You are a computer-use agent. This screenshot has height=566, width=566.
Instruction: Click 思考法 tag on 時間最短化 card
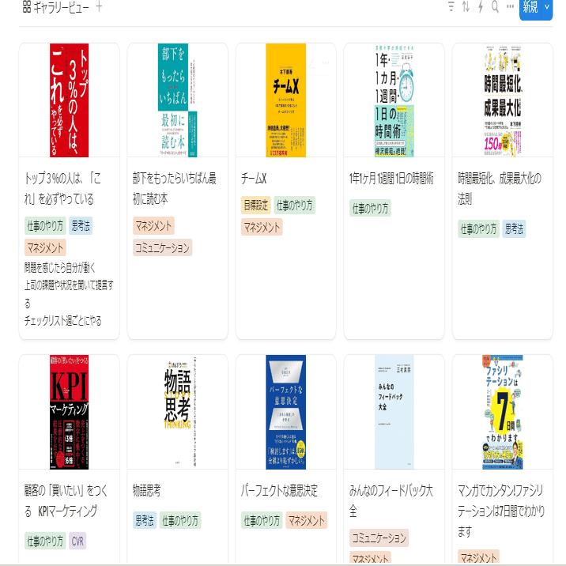point(514,229)
